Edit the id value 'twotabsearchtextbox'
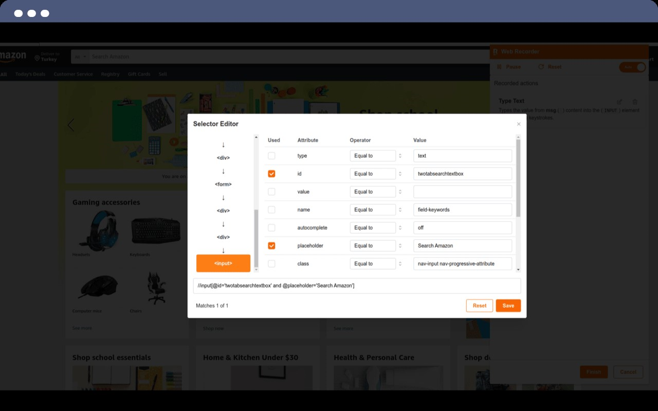This screenshot has height=411, width=658. click(x=463, y=174)
